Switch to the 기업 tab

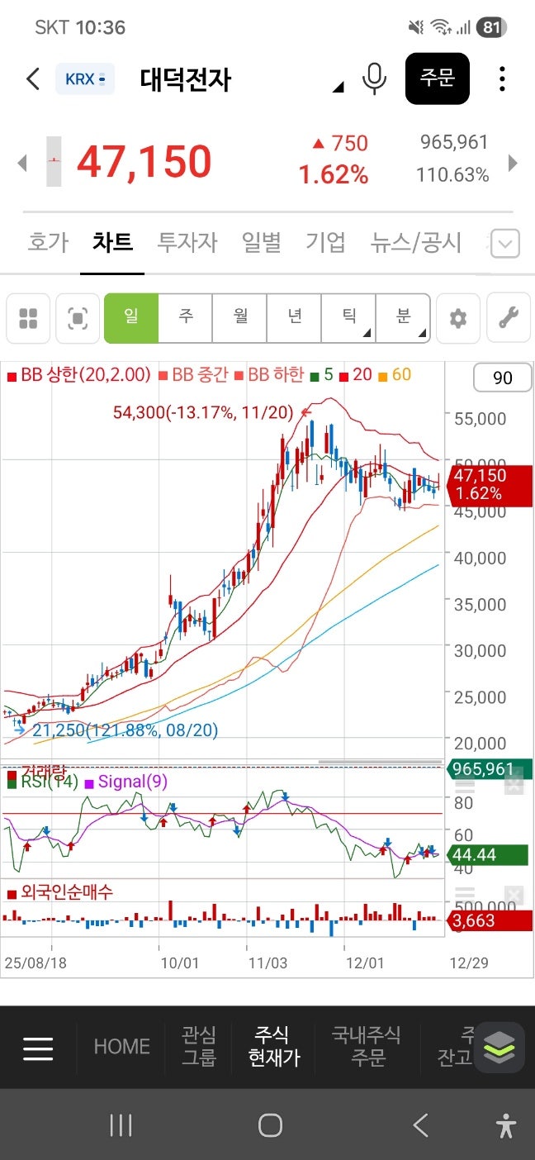tap(326, 242)
